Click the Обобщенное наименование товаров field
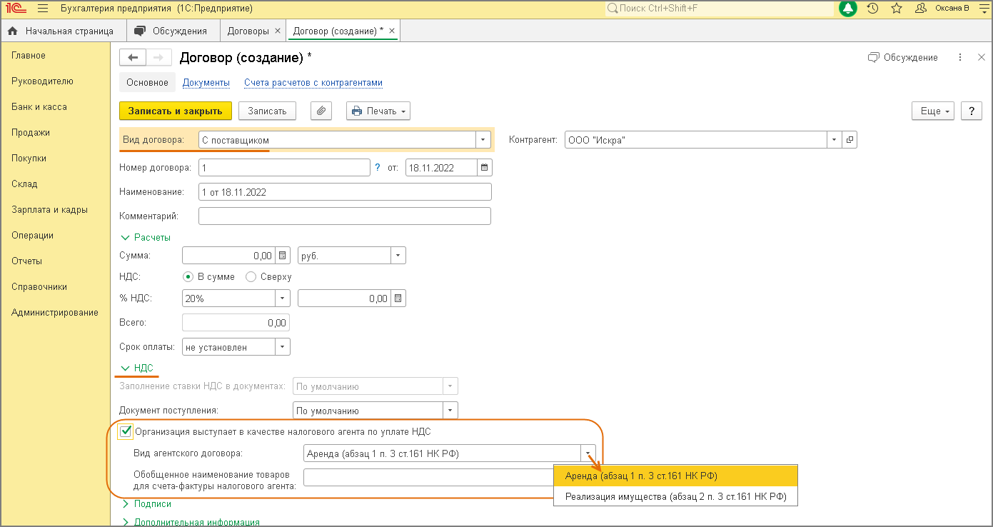The width and height of the screenshot is (993, 527). 428,478
